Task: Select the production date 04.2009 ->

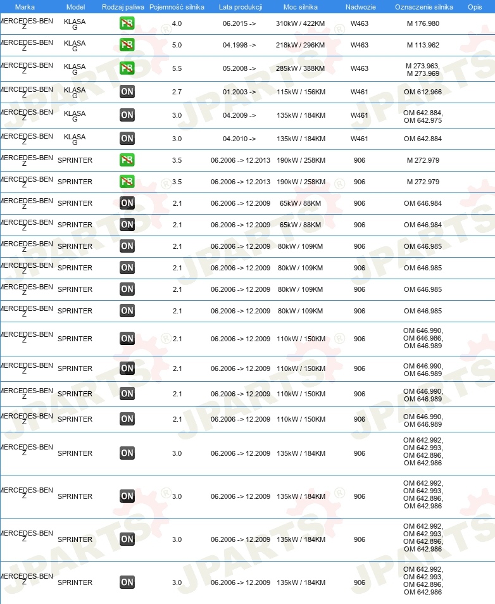Action: (239, 115)
